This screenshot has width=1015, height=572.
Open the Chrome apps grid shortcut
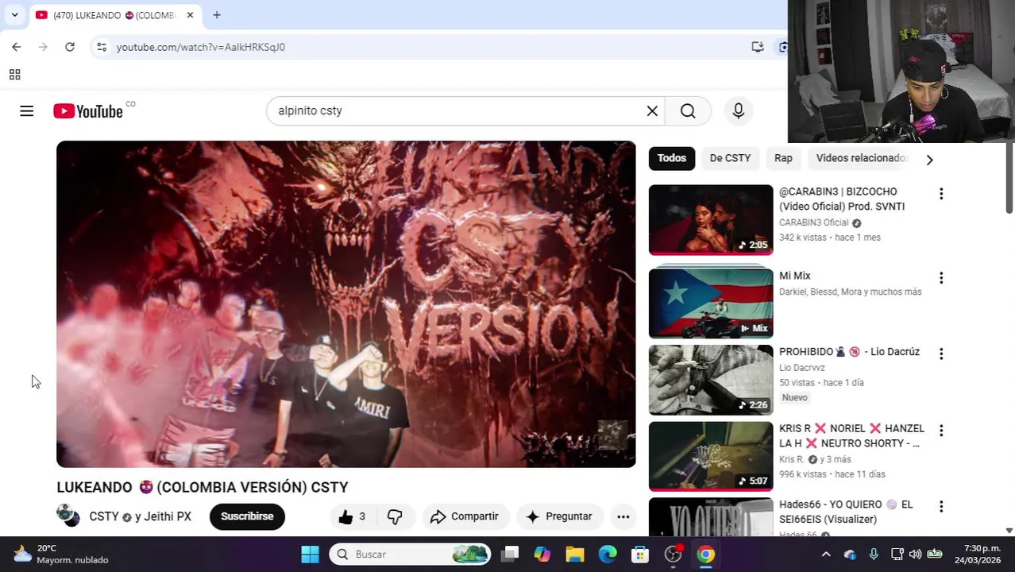pos(14,75)
